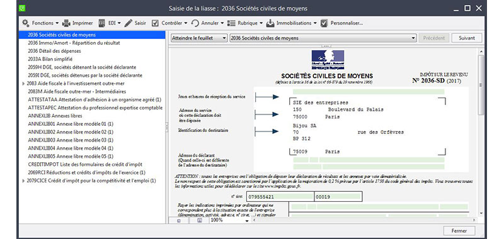Click the Immobilisations download-tray icon
504x239 pixels.
270,23
